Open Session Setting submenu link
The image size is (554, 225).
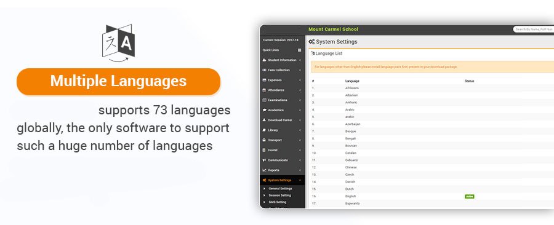pyautogui.click(x=279, y=195)
